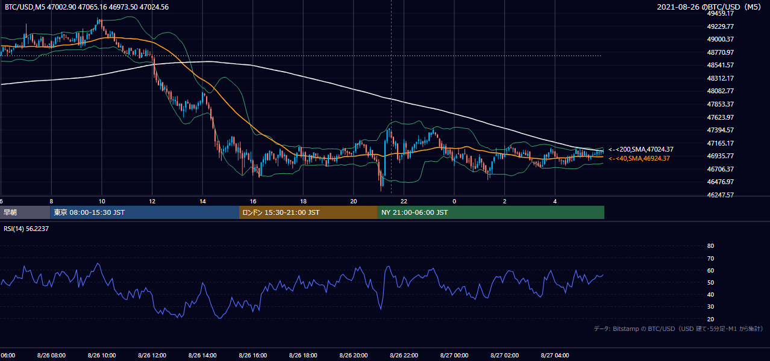The width and height of the screenshot is (770, 361).
Task: Click price axis value 48312.17
Action: click(x=720, y=78)
